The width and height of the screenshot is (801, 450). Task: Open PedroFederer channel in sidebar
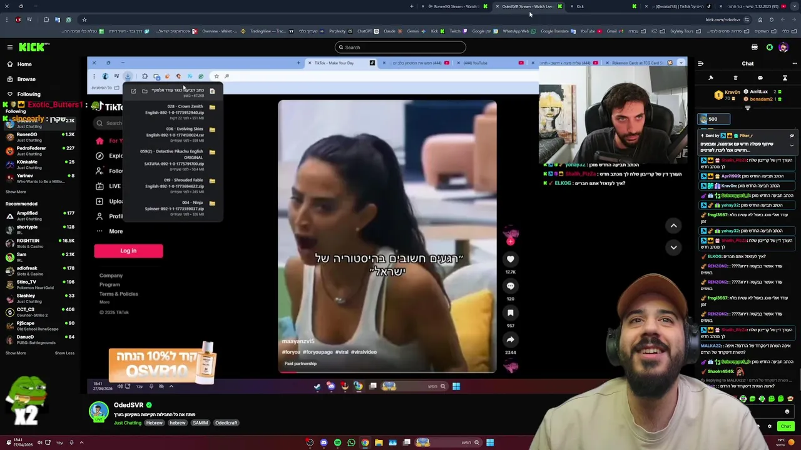point(41,151)
